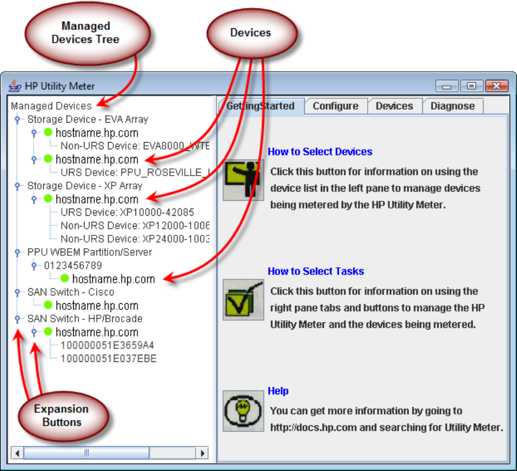
Task: Open the Devices tab
Action: tap(394, 106)
